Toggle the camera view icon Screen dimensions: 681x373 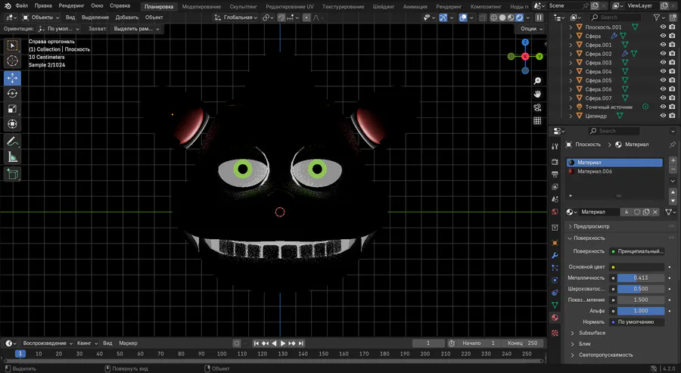click(537, 107)
